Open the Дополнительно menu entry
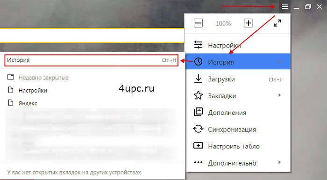327x180 pixels. [238, 163]
